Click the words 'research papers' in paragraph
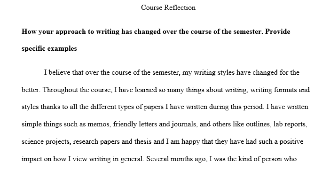The height and width of the screenshot is (171, 330). point(96,141)
